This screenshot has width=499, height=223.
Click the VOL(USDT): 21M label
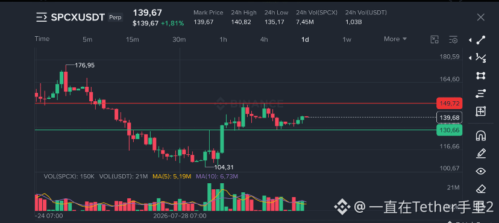click(x=124, y=176)
